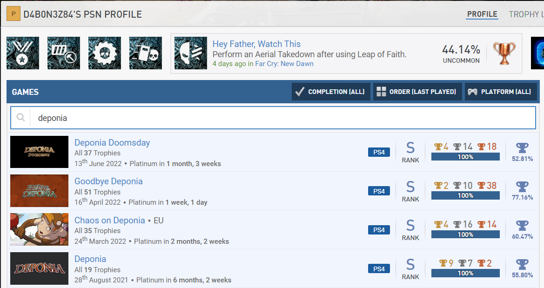544x288 pixels.
Task: Open Platform (All) filter dropdown
Action: tap(501, 92)
